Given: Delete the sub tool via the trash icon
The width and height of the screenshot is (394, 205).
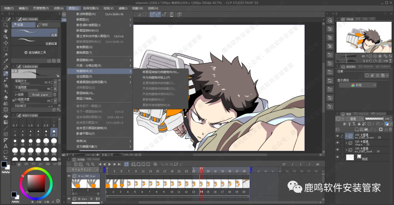Looking at the screenshot, I should [58, 61].
